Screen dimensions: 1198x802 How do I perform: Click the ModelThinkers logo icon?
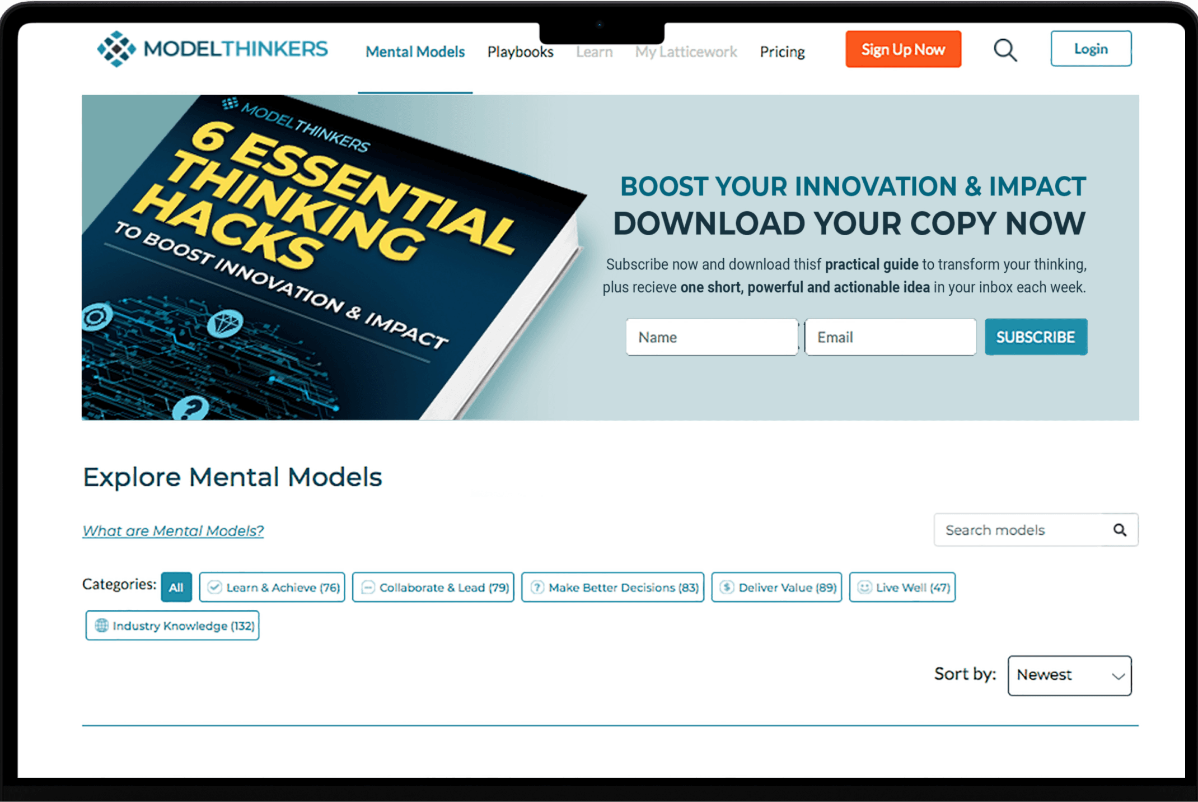pos(116,49)
